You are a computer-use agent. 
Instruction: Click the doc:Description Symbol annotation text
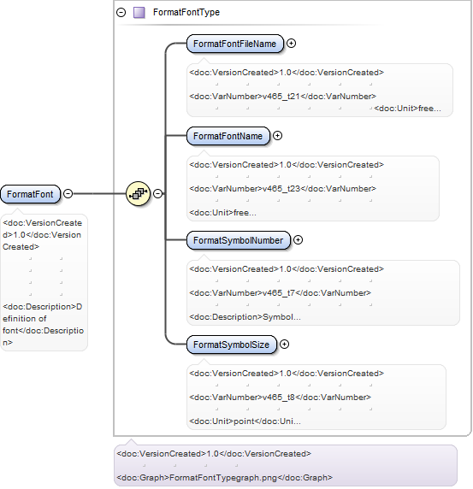245,317
